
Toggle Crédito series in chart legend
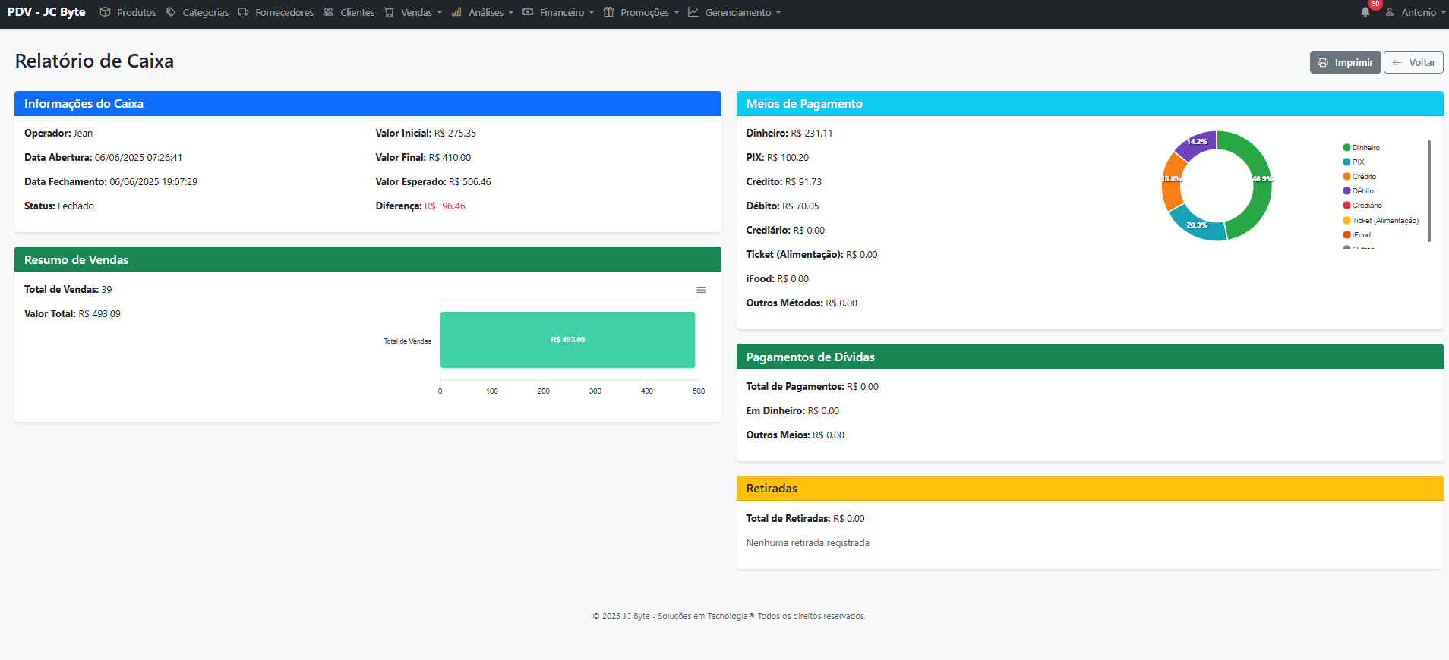[x=1363, y=177]
